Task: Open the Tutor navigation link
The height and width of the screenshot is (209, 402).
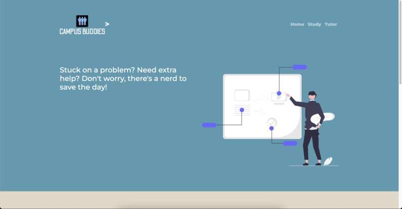Action: click(331, 24)
